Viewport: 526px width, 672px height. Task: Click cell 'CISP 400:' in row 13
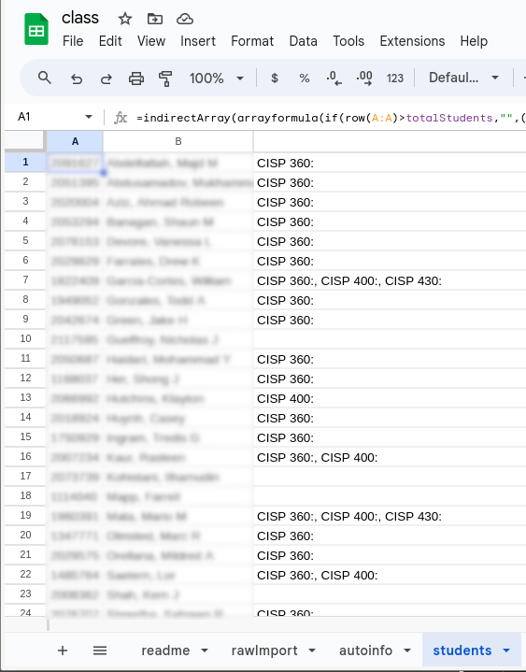tap(390, 398)
